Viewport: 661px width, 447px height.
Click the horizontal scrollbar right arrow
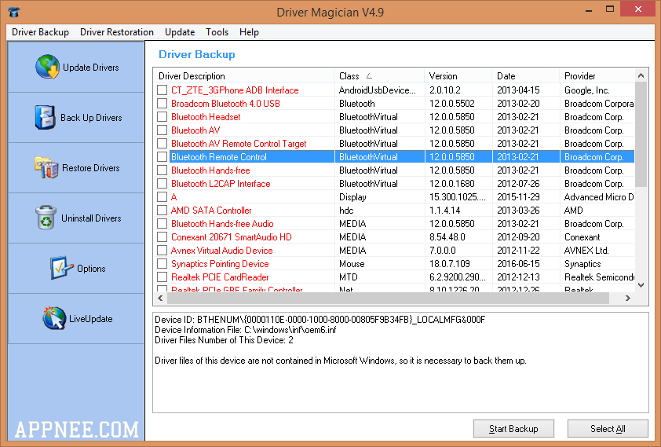628,299
